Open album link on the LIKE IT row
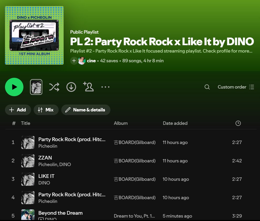Viewport: 260px width, 221px height. (135, 179)
